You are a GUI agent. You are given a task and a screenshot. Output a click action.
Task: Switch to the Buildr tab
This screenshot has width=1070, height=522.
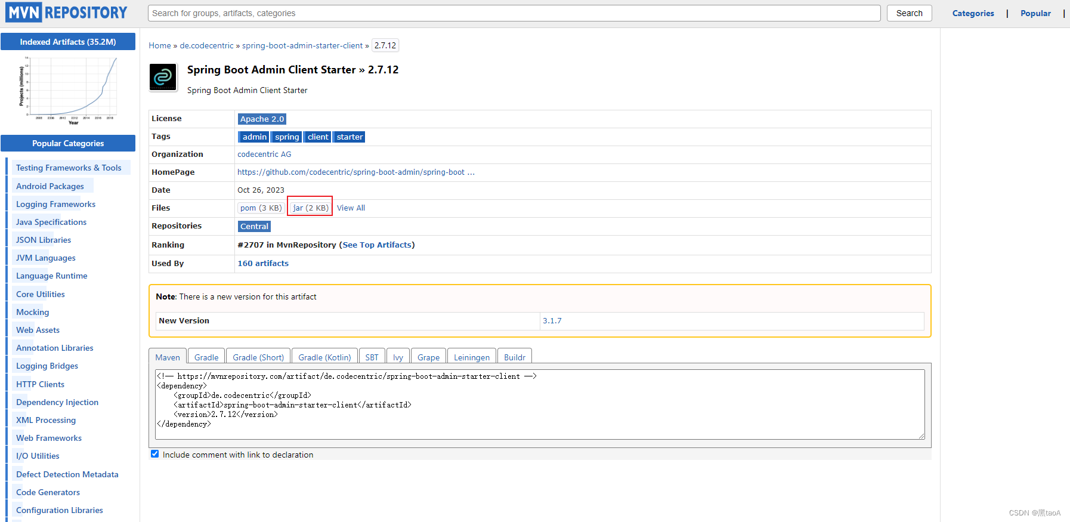click(x=514, y=357)
